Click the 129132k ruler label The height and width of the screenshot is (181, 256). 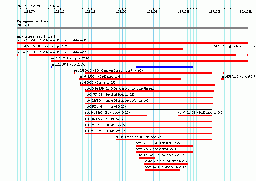point(184,11)
